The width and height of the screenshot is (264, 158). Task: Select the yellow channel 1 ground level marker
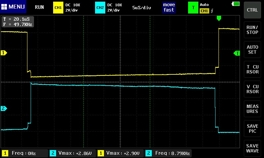coord(4,53)
